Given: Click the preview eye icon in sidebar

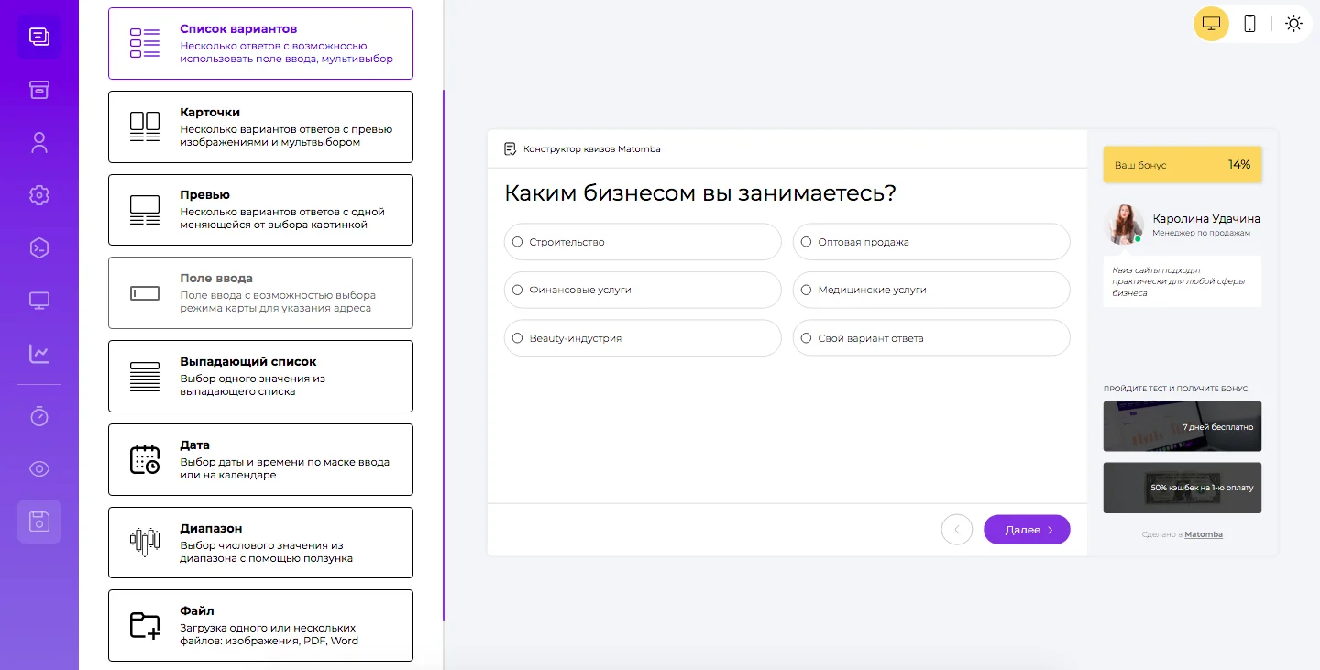Looking at the screenshot, I should 39,469.
